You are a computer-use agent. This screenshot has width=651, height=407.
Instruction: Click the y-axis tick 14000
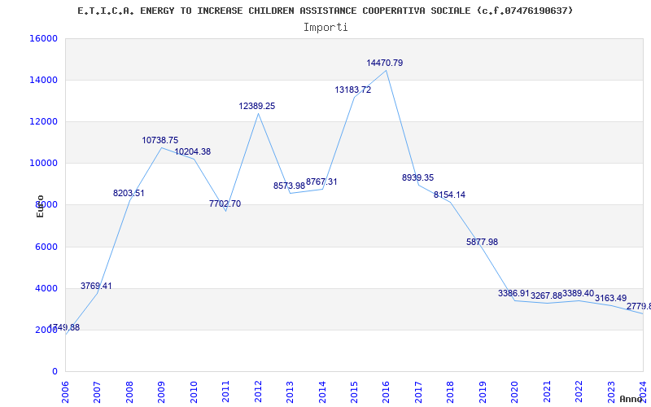43,80
